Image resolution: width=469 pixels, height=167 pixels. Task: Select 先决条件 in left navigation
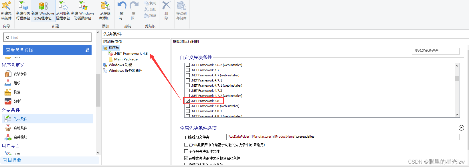point(48,119)
